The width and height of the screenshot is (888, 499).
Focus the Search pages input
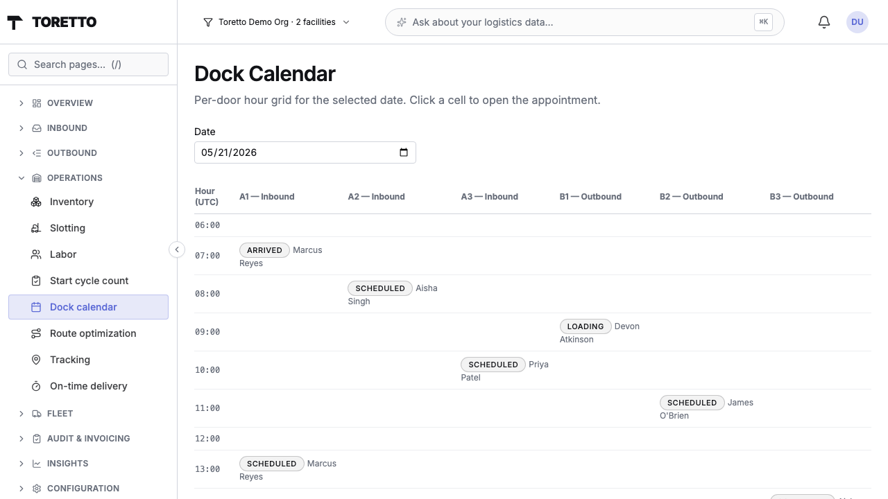pos(88,64)
